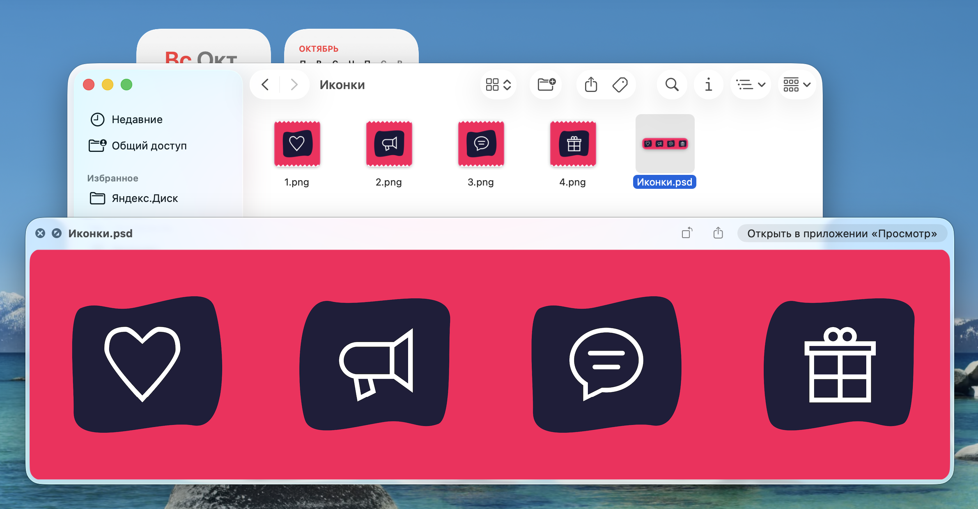978x509 pixels.
Task: Click the Finder back navigation arrow
Action: pos(265,85)
